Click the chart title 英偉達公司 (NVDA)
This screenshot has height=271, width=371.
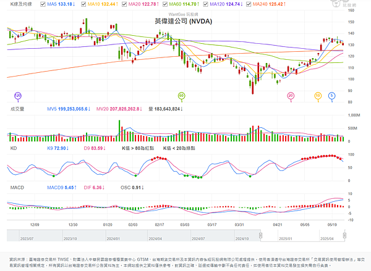(x=184, y=21)
